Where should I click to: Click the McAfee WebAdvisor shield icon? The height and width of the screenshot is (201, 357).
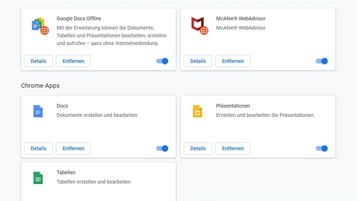coord(198,25)
